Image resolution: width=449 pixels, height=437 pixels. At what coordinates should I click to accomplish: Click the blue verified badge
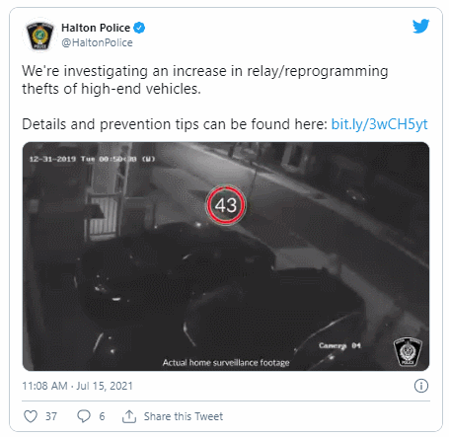(x=139, y=28)
